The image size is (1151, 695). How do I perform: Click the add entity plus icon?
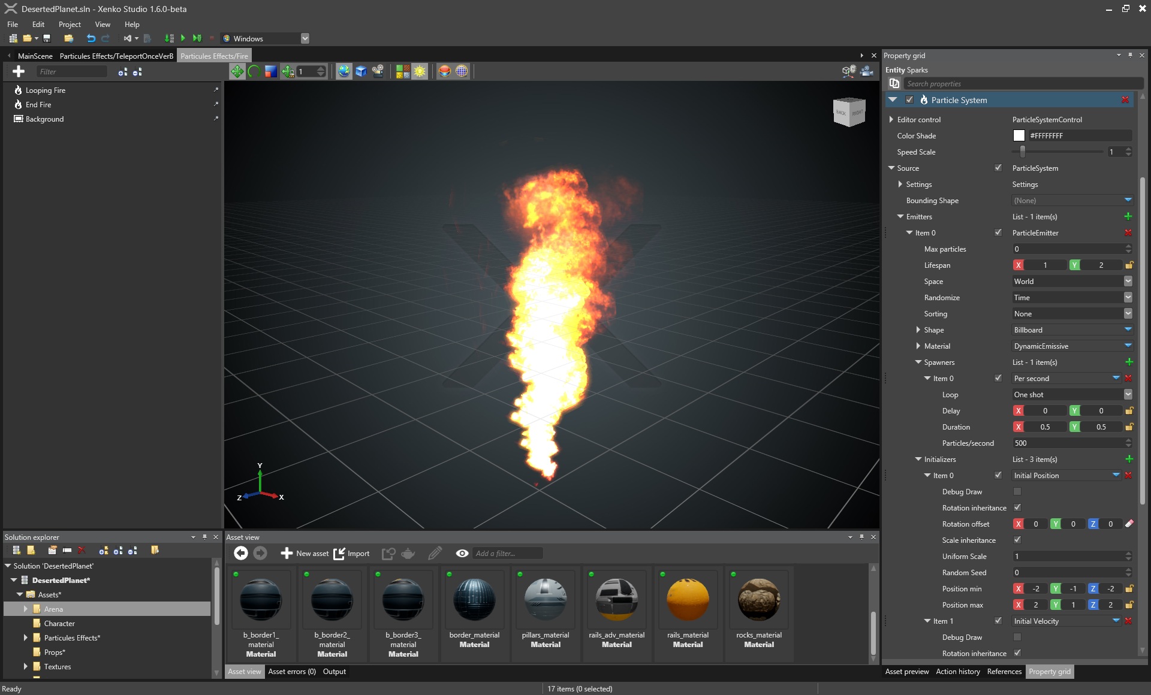click(19, 71)
